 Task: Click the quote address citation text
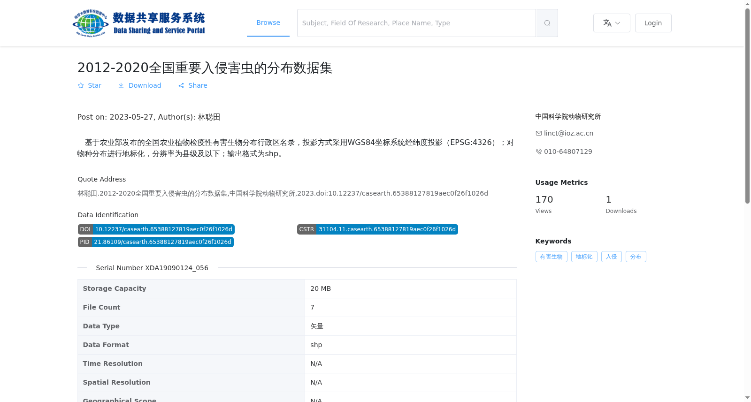pos(283,193)
